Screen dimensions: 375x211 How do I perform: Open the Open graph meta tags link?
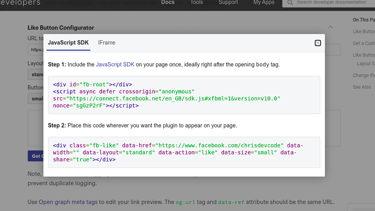pos(68,202)
